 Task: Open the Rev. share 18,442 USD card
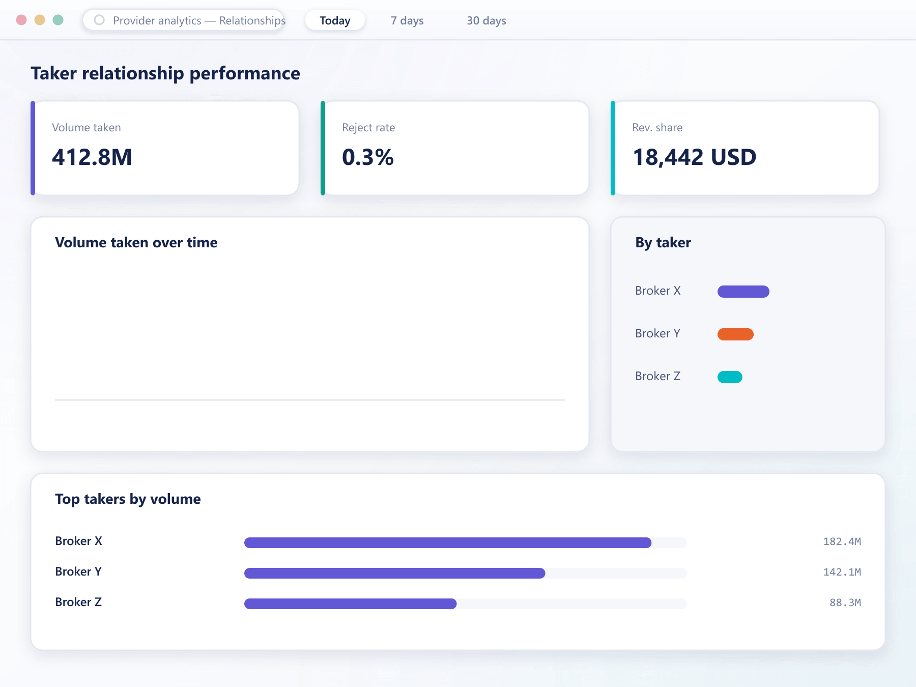[745, 148]
